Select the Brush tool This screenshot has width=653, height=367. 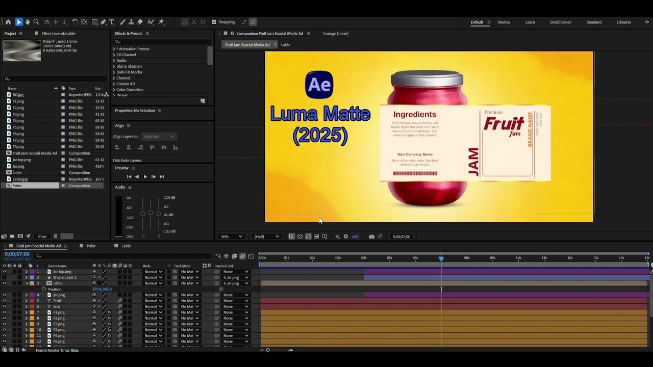pos(122,22)
